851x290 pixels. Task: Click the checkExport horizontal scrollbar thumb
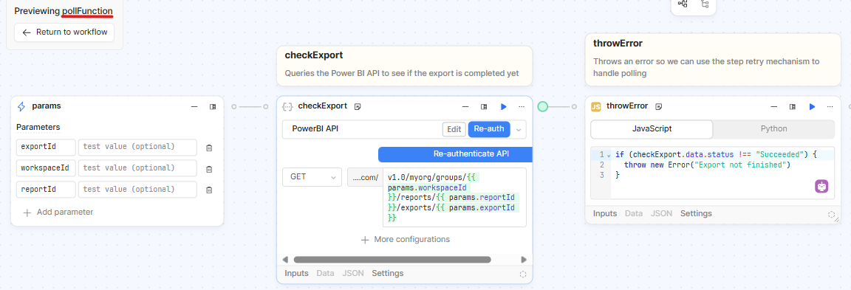point(392,260)
